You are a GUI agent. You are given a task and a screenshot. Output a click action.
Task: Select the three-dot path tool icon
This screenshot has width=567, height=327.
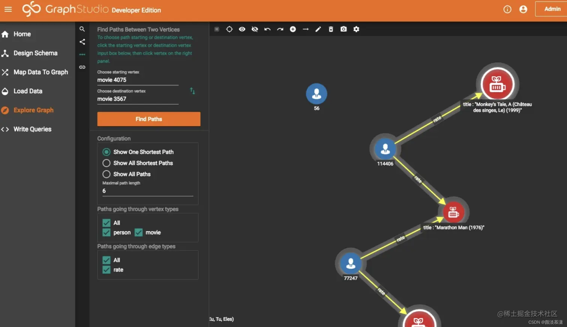click(82, 55)
